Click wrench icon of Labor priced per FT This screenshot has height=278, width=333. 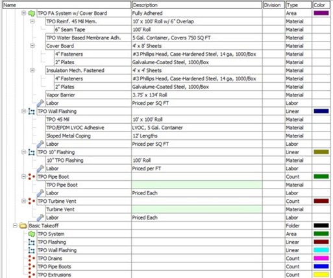[x=40, y=168]
